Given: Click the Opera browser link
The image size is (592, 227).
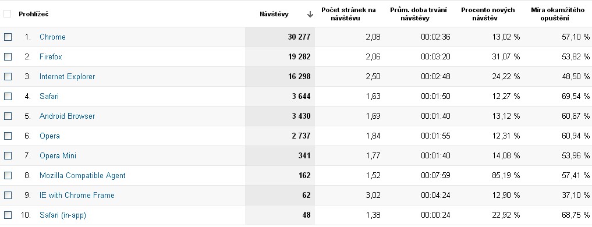Looking at the screenshot, I should click(x=49, y=136).
